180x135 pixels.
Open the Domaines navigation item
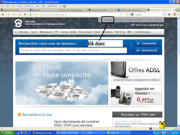coord(24,32)
